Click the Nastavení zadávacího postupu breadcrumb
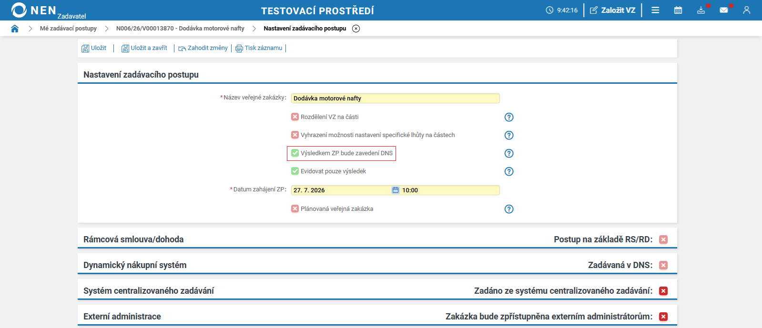 click(305, 29)
